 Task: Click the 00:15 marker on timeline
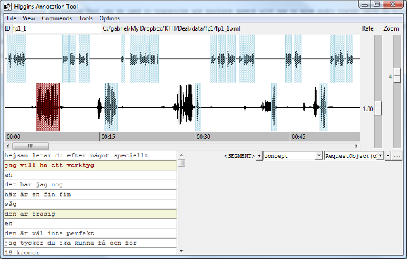[108, 137]
